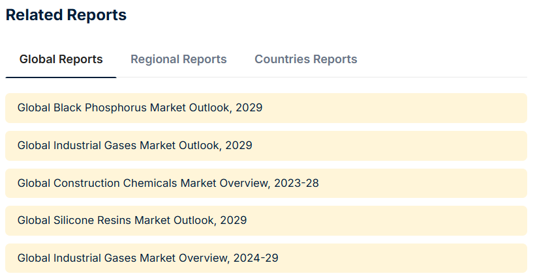
Task: Choose the report dated 2024-29
Action: (147, 258)
